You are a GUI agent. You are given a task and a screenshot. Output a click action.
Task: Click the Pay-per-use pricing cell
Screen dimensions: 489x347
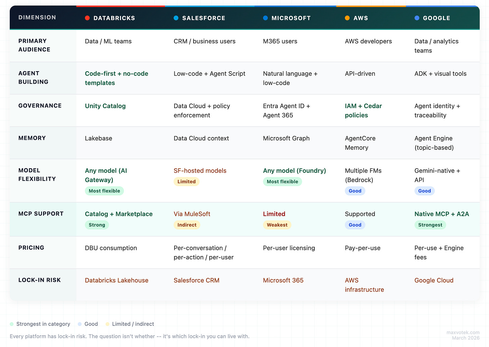363,248
